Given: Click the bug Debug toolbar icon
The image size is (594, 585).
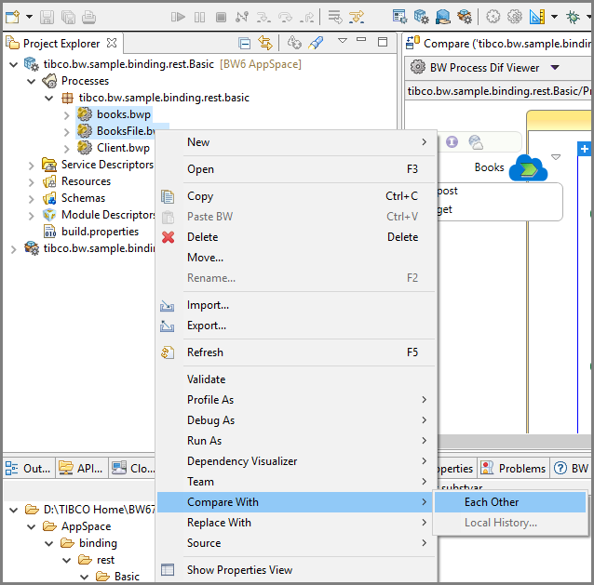Looking at the screenshot, I should pyautogui.click(x=574, y=17).
